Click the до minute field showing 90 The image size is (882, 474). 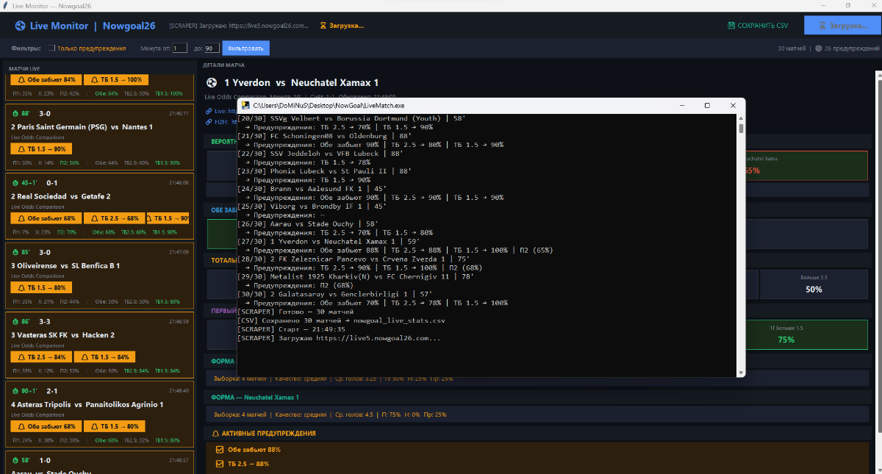point(212,49)
